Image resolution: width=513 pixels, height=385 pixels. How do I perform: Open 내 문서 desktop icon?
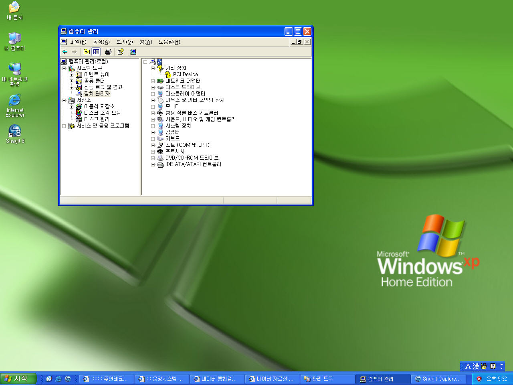(x=15, y=11)
